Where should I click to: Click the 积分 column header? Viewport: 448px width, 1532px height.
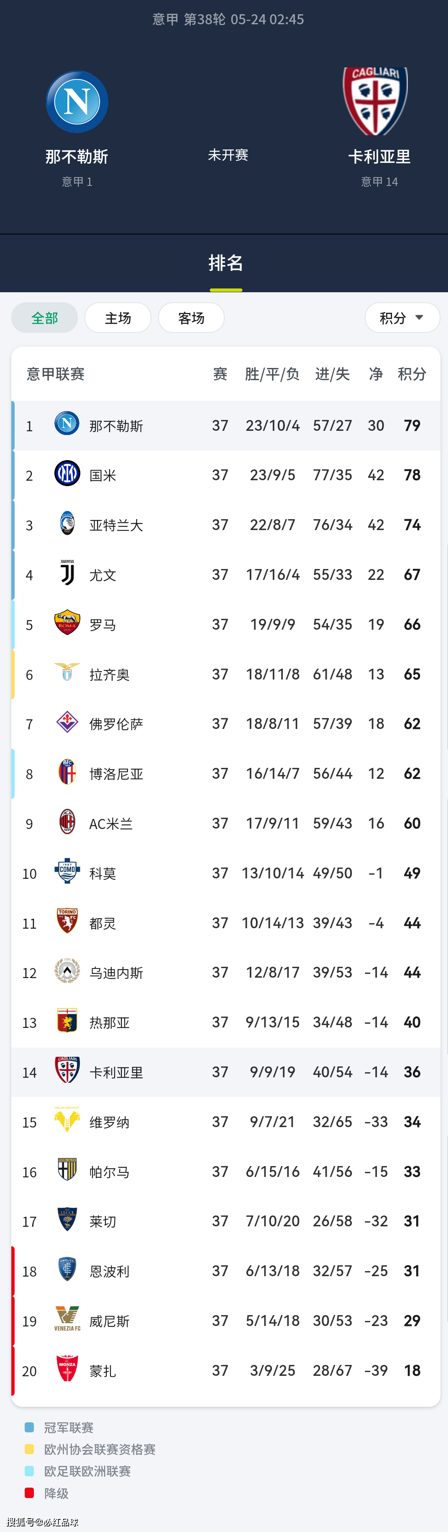(412, 374)
